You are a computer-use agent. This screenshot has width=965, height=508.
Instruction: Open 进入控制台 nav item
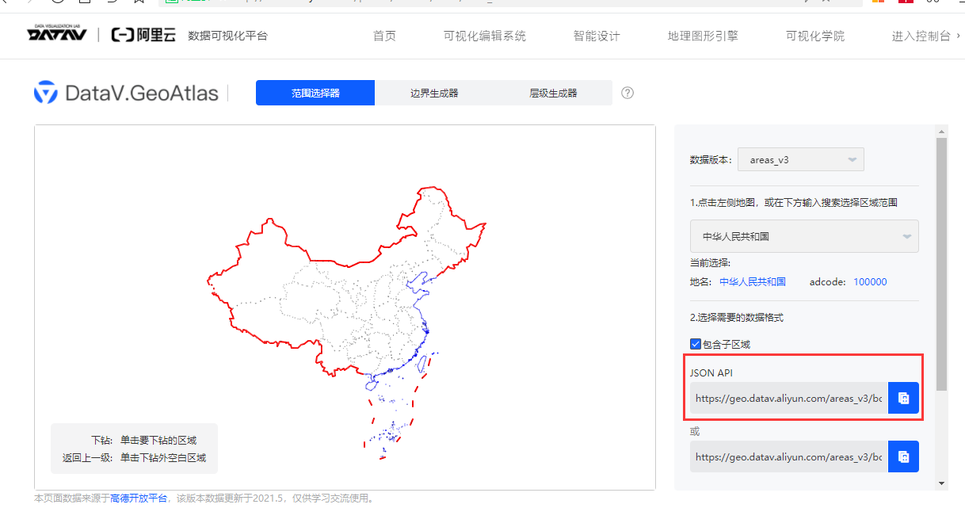coord(921,36)
